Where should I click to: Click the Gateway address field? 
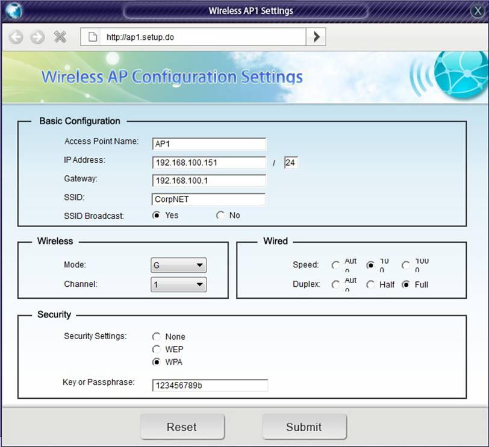pyautogui.click(x=208, y=181)
